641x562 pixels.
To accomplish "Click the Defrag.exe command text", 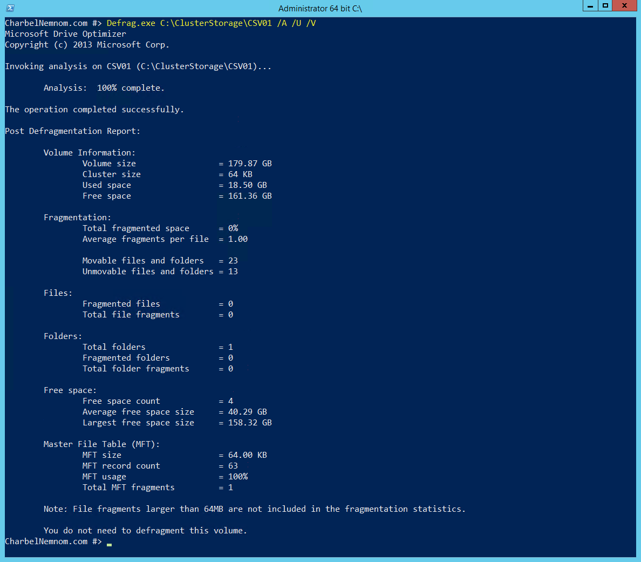I will pyautogui.click(x=211, y=23).
